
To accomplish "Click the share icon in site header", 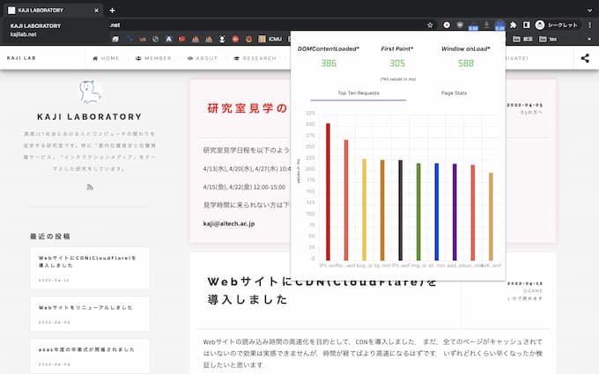I will coord(585,58).
